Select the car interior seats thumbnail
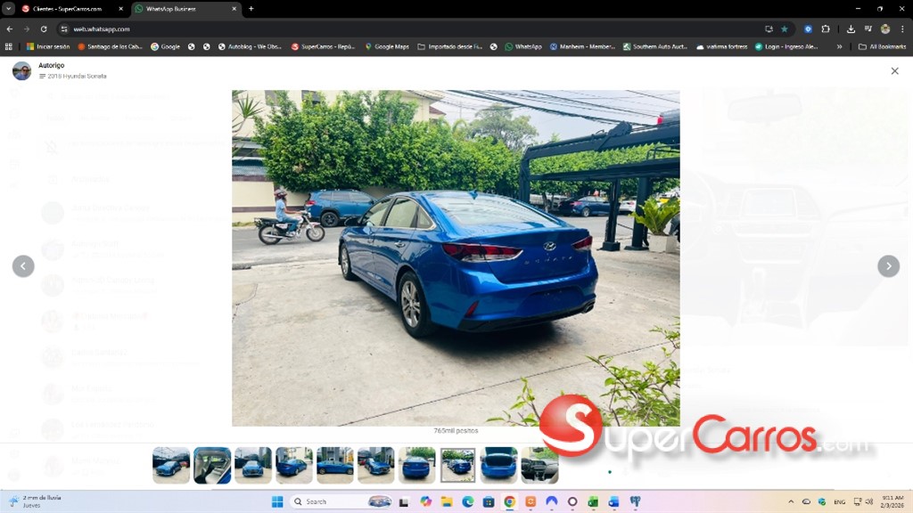The image size is (913, 513). (x=212, y=465)
